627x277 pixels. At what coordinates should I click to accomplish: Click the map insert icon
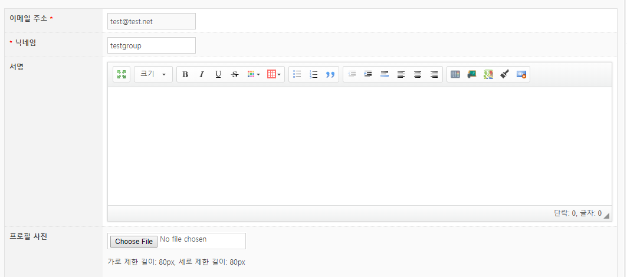488,74
